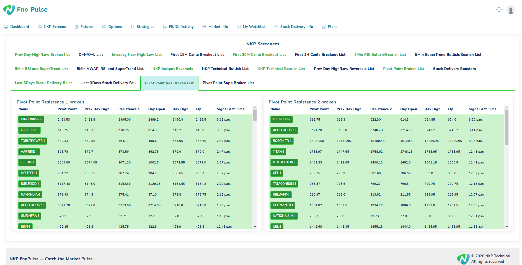Click the BOSCHLTD-I stock button
Image resolution: width=522 pixels, height=265 pixels.
coord(282,141)
